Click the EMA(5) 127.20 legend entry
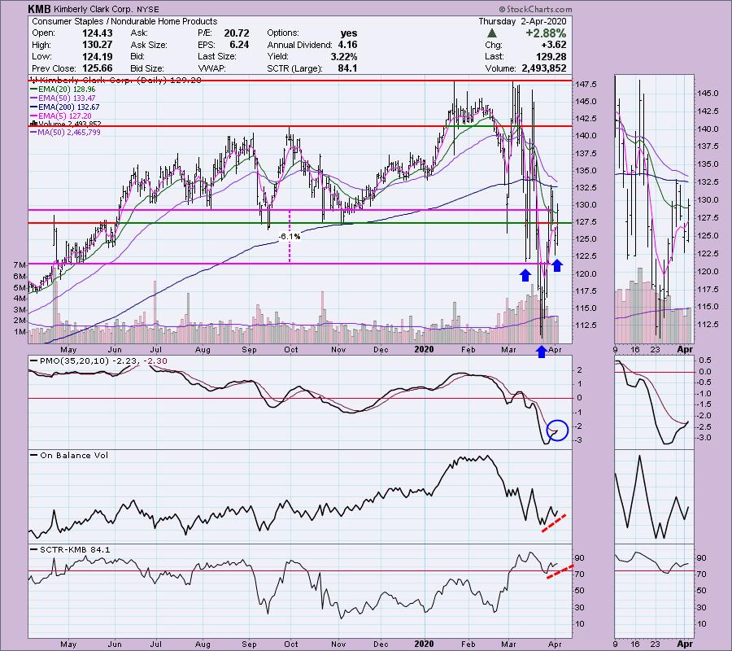The width and height of the screenshot is (732, 651). pos(61,116)
